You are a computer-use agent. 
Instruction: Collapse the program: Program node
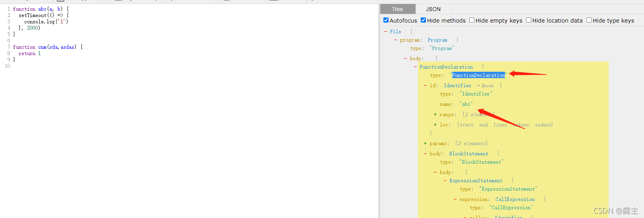pos(395,40)
